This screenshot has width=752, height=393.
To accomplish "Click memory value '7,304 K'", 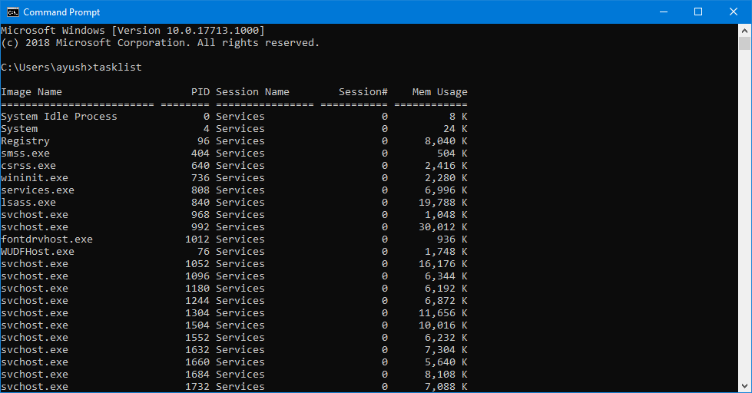I will [446, 350].
